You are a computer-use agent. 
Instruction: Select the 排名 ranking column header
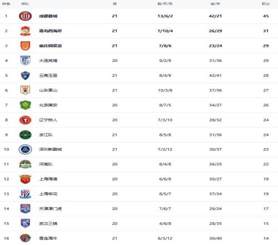[x=6, y=4]
